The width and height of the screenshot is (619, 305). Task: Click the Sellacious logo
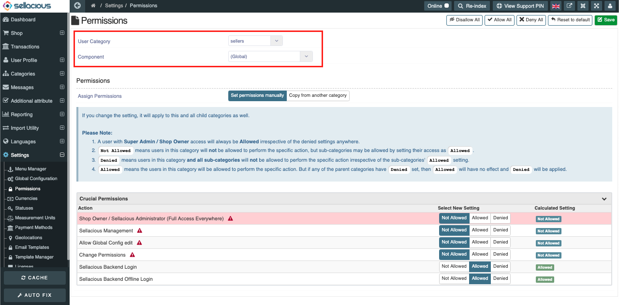coord(27,6)
